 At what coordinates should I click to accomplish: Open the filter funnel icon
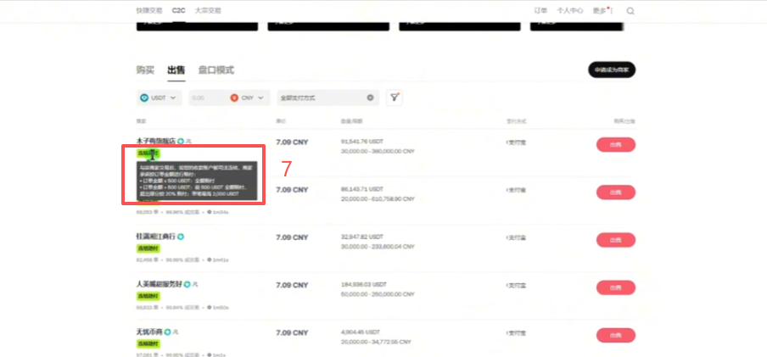(x=395, y=98)
